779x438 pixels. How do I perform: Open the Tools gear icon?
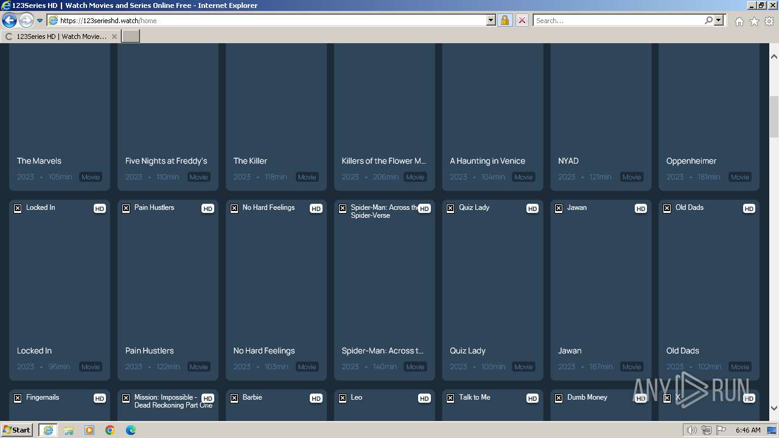tap(769, 21)
